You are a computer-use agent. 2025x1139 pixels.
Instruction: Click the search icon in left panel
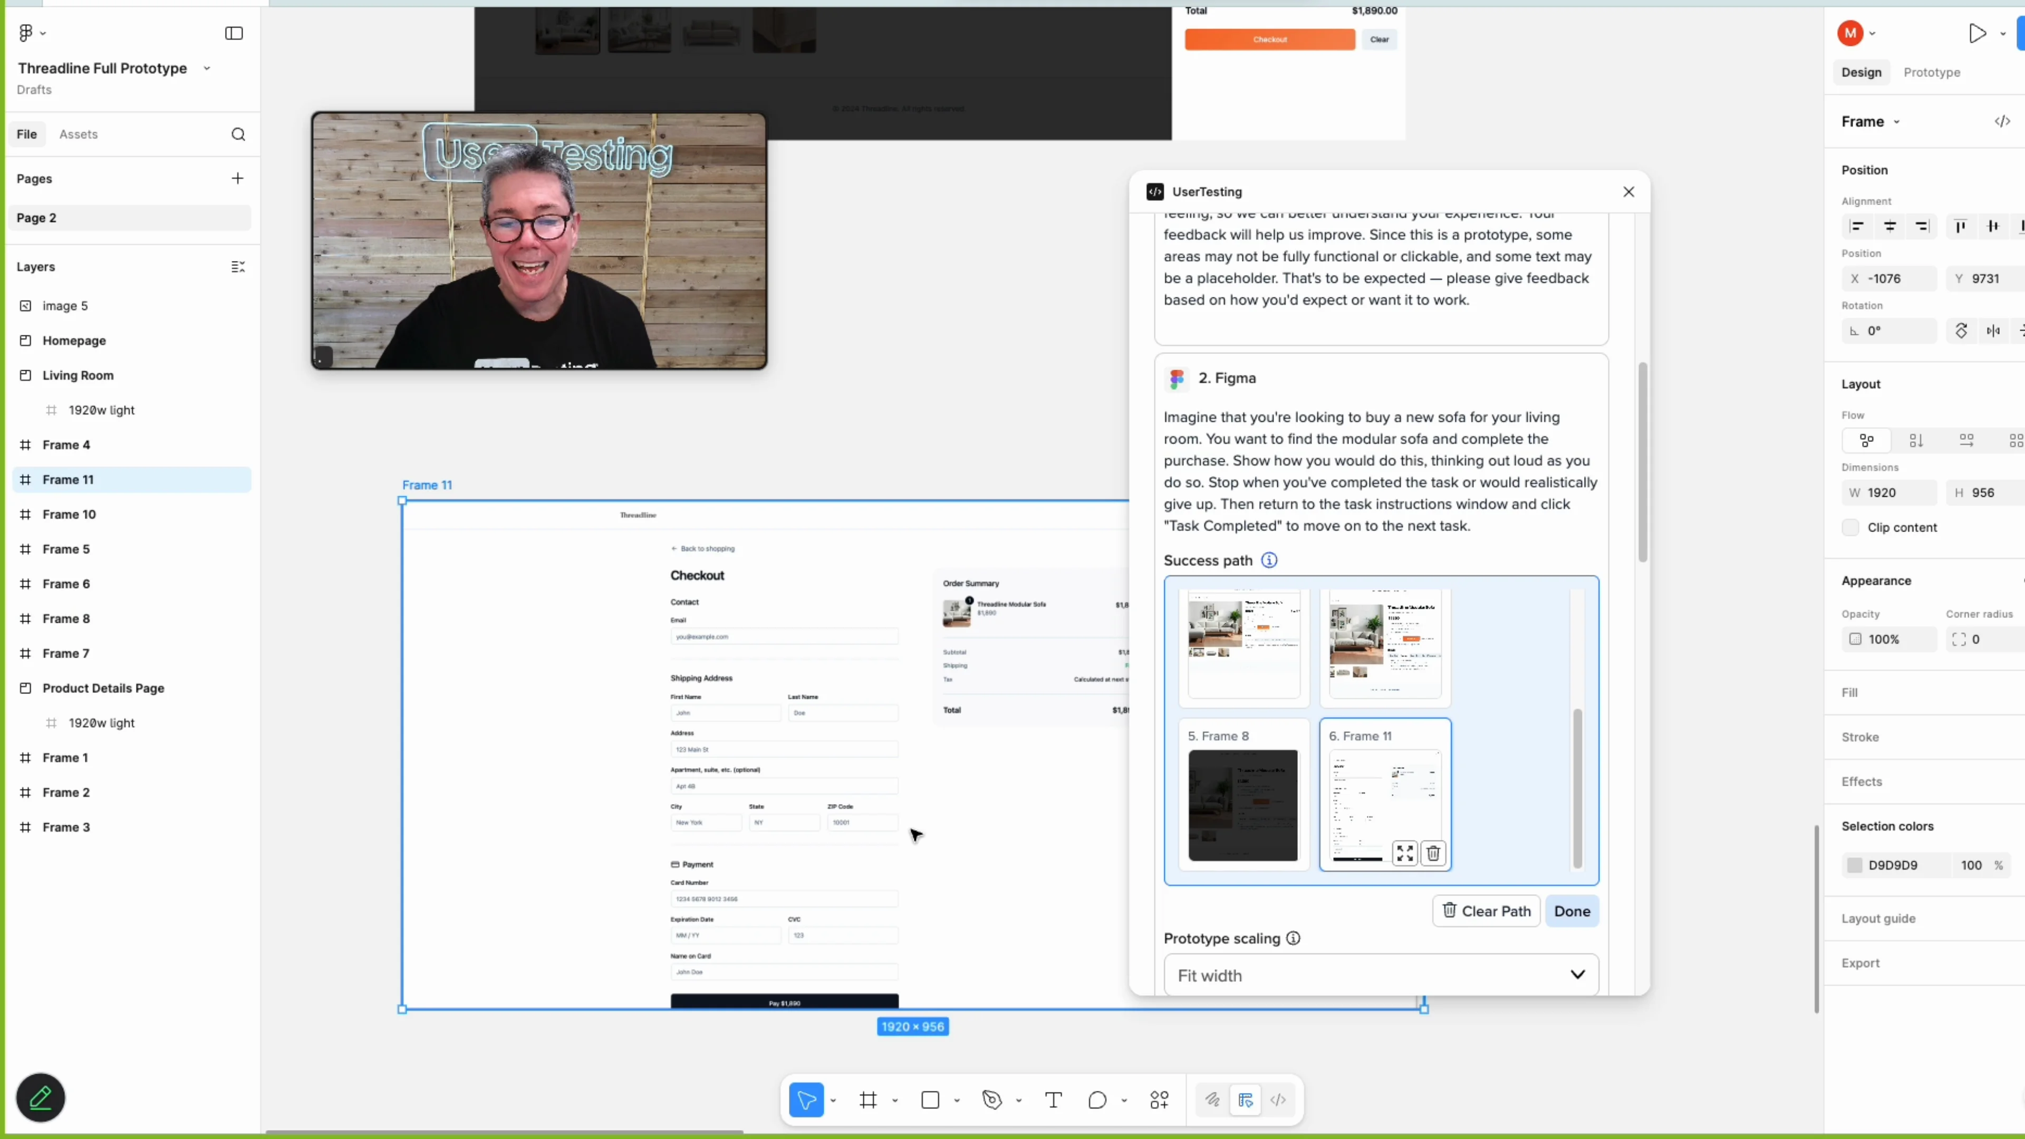coord(238,134)
